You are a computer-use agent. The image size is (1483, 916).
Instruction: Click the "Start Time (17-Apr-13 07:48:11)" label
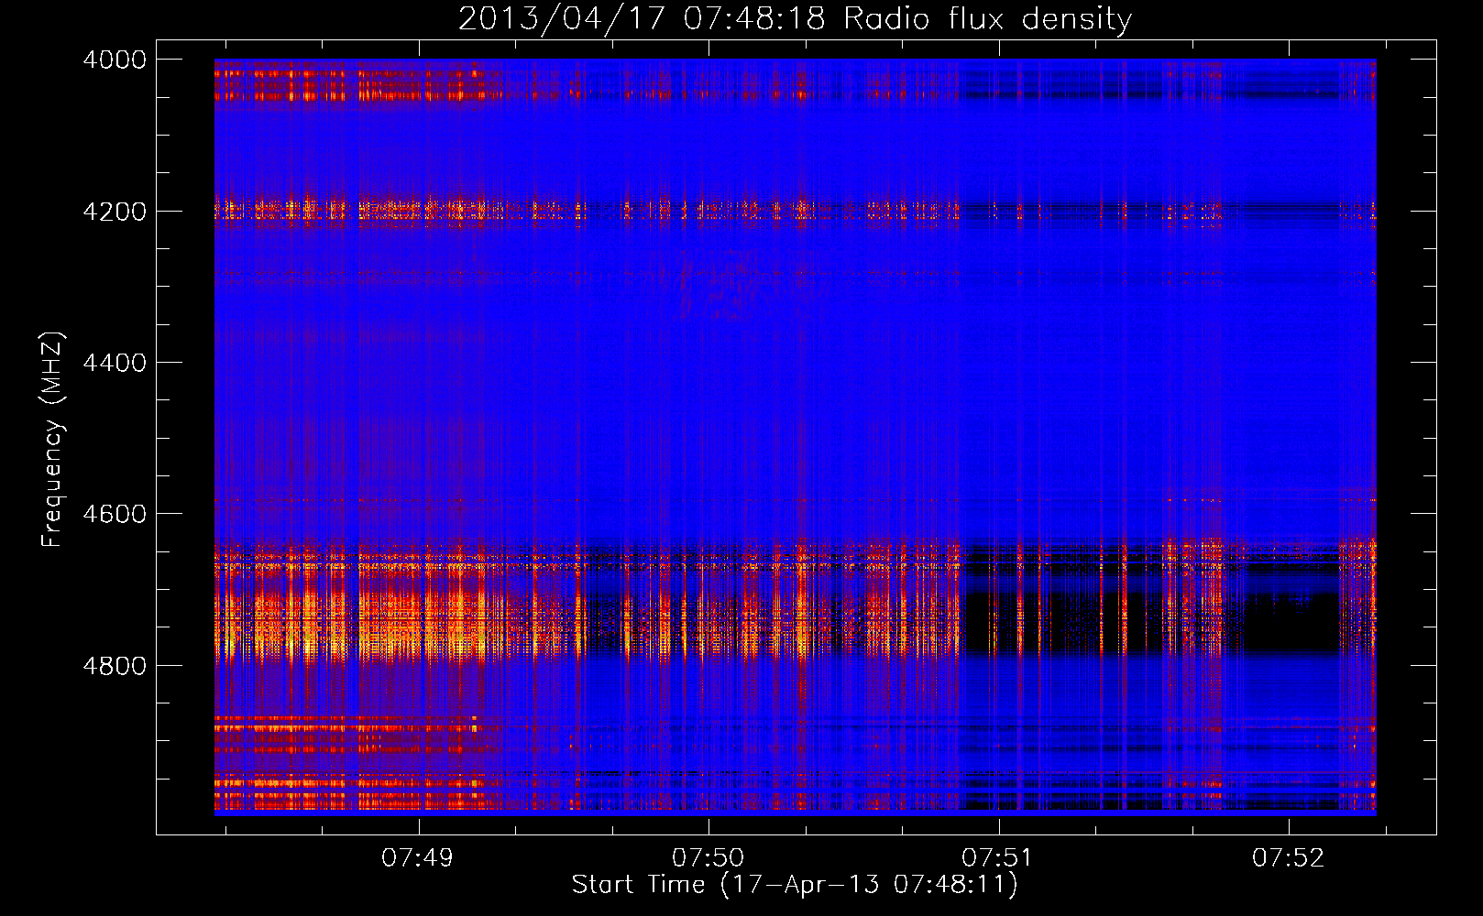(x=795, y=885)
